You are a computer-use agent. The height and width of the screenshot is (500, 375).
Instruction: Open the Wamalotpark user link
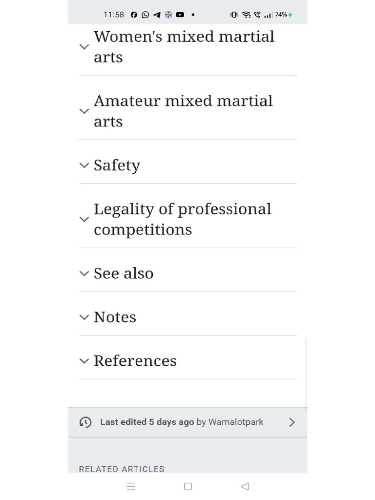[x=236, y=422]
